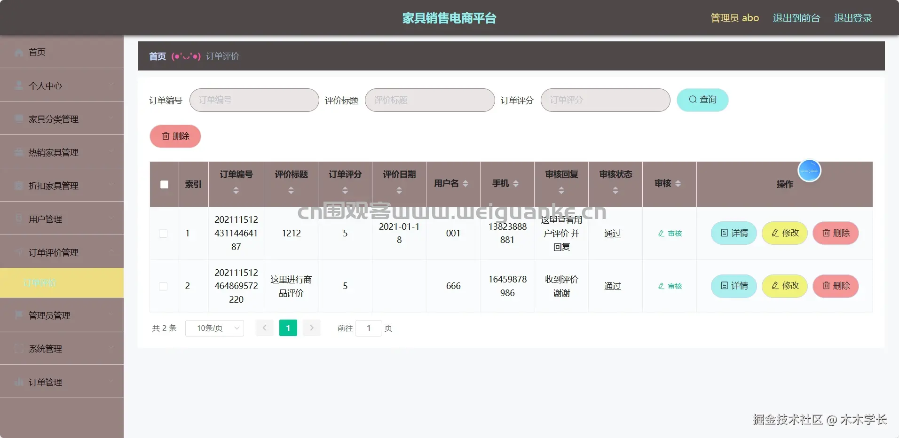This screenshot has width=899, height=438.
Task: Click 管理员 abo in top bar
Action: point(734,18)
